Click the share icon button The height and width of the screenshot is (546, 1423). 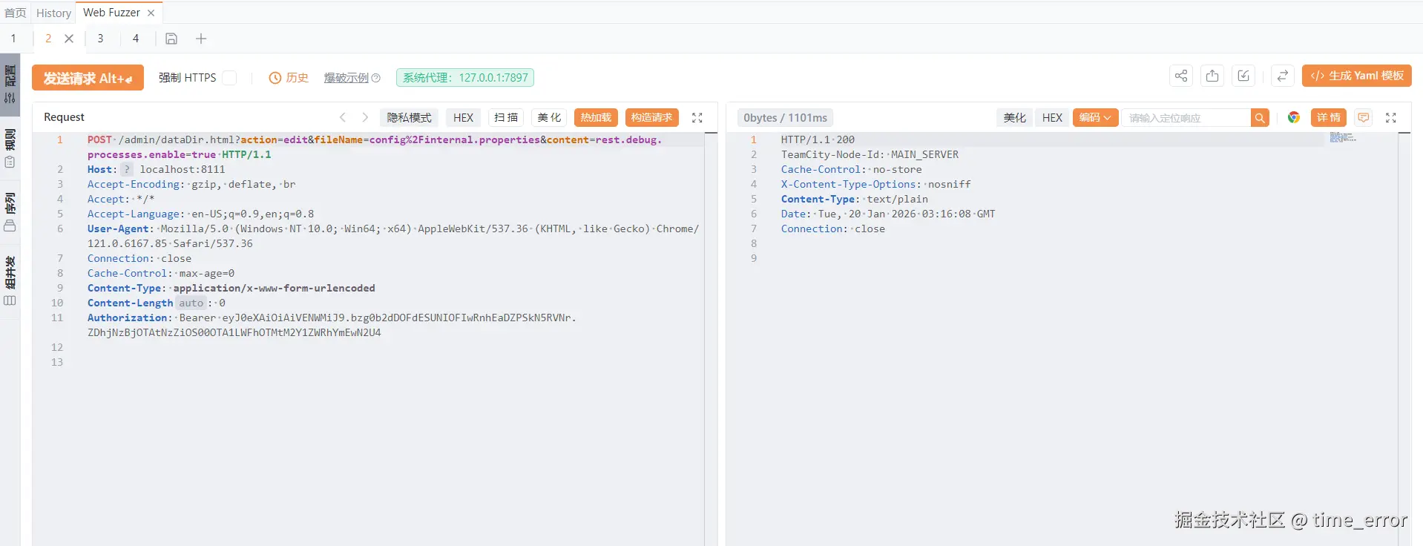pos(1181,76)
